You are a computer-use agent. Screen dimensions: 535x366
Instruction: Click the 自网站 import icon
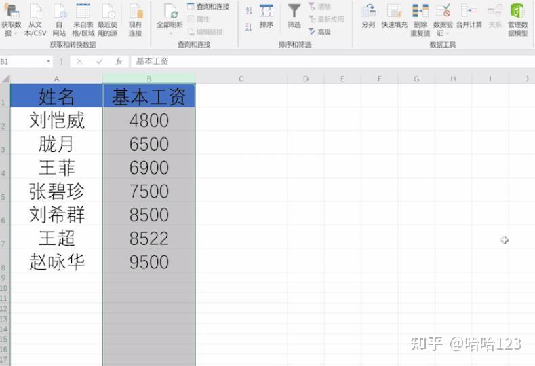(60, 12)
